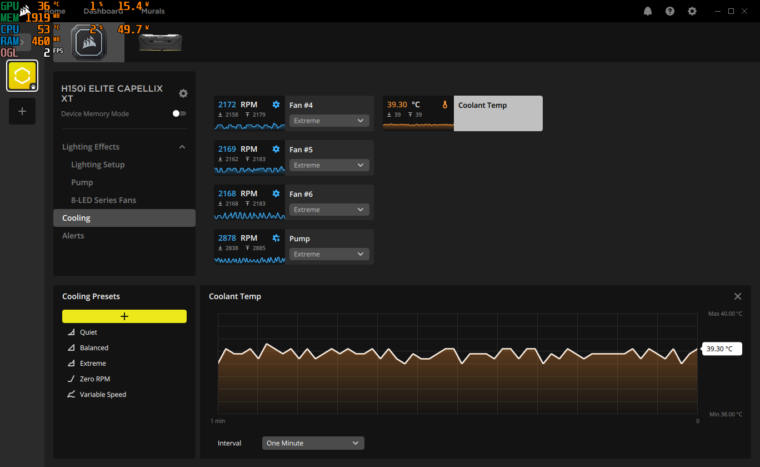Image resolution: width=760 pixels, height=467 pixels.
Task: Open Pump lighting page
Action: coord(82,182)
